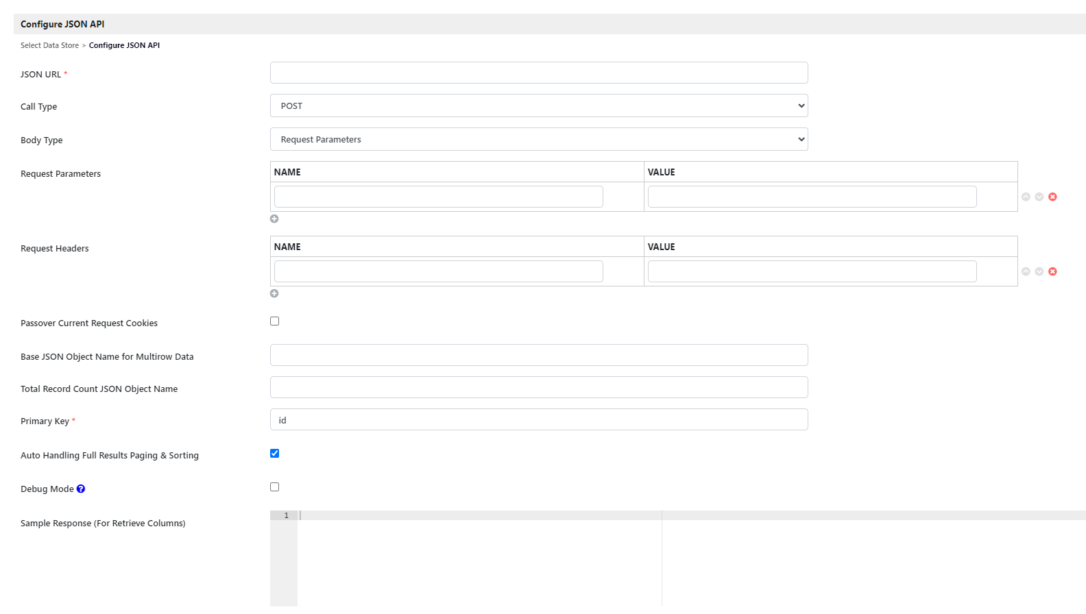
Task: Expand the Body Type dropdown
Action: pos(539,139)
